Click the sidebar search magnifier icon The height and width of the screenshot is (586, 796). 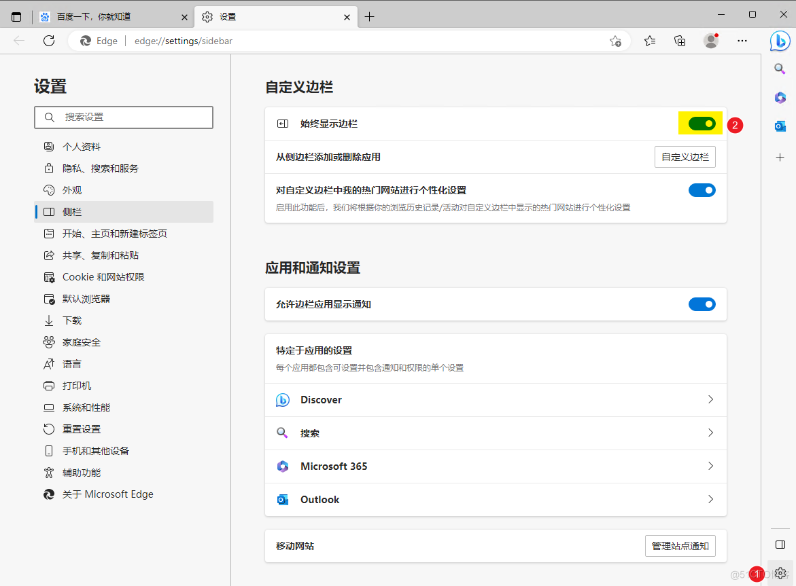(x=780, y=69)
